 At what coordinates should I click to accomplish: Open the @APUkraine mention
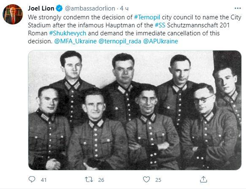click(x=161, y=41)
